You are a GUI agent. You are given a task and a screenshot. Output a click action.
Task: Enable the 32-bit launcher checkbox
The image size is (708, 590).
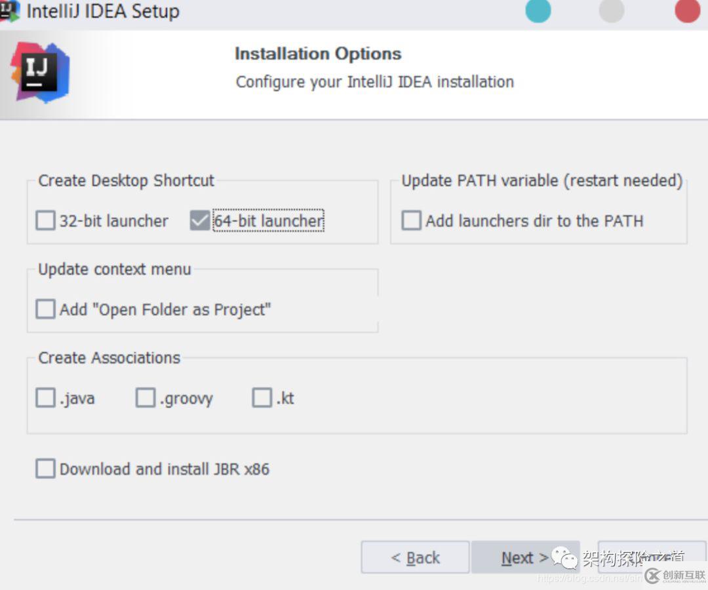point(45,220)
